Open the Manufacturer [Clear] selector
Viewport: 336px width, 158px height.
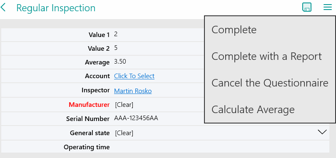[x=124, y=105]
